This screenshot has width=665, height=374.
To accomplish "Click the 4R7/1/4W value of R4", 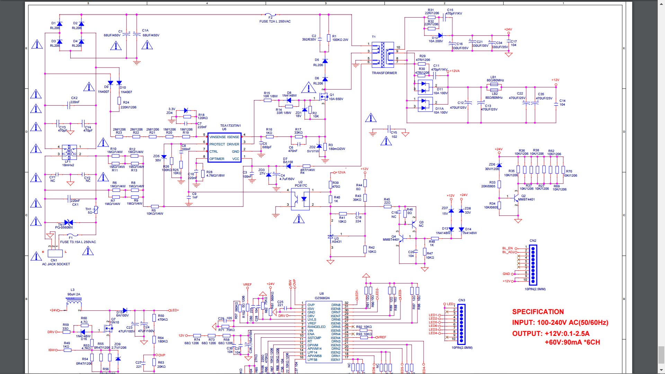I will [308, 170].
